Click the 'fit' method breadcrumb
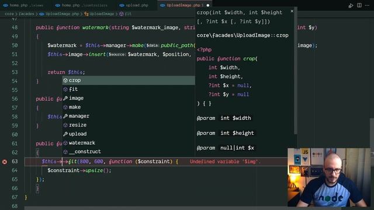Image resolution: width=374 pixels, height=210 pixels. [x=128, y=14]
